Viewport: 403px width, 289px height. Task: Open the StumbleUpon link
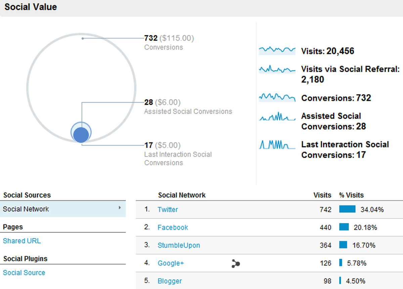pyautogui.click(x=179, y=245)
